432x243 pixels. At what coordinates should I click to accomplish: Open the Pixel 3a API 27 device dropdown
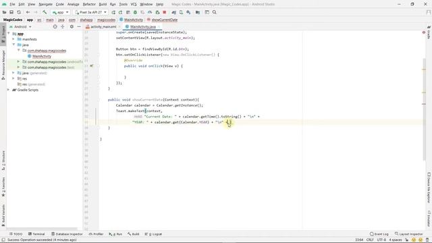[x=90, y=12]
